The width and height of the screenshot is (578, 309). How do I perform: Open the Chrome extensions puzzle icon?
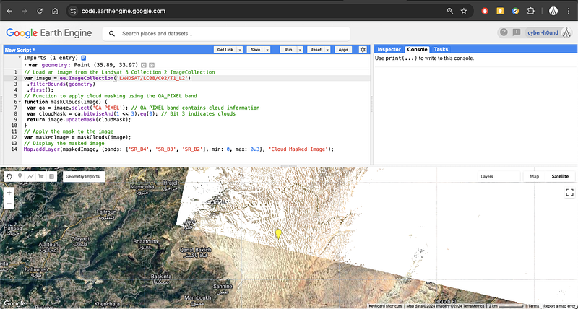(x=530, y=11)
